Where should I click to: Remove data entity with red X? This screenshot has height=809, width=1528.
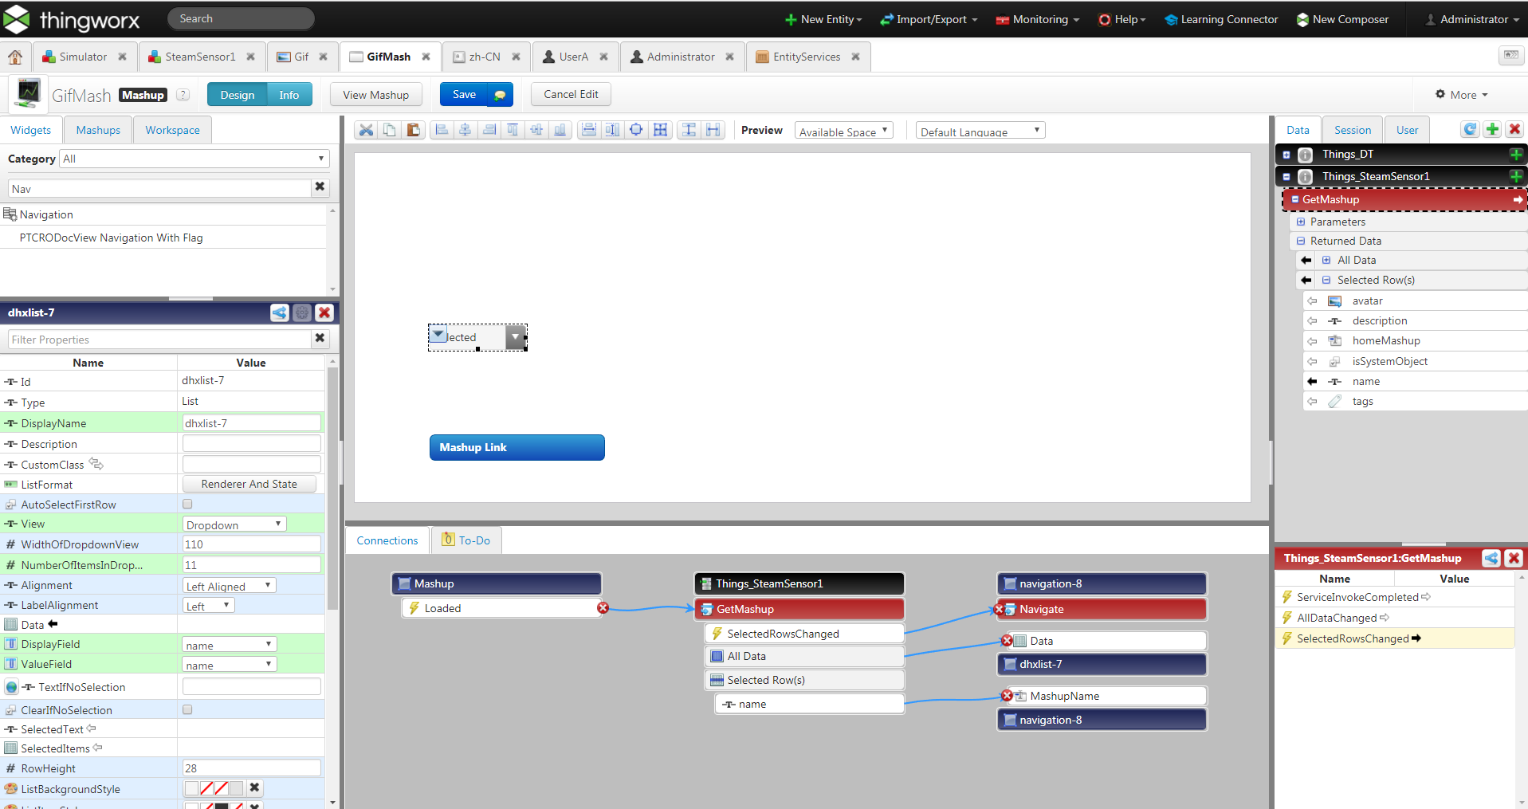click(1515, 129)
